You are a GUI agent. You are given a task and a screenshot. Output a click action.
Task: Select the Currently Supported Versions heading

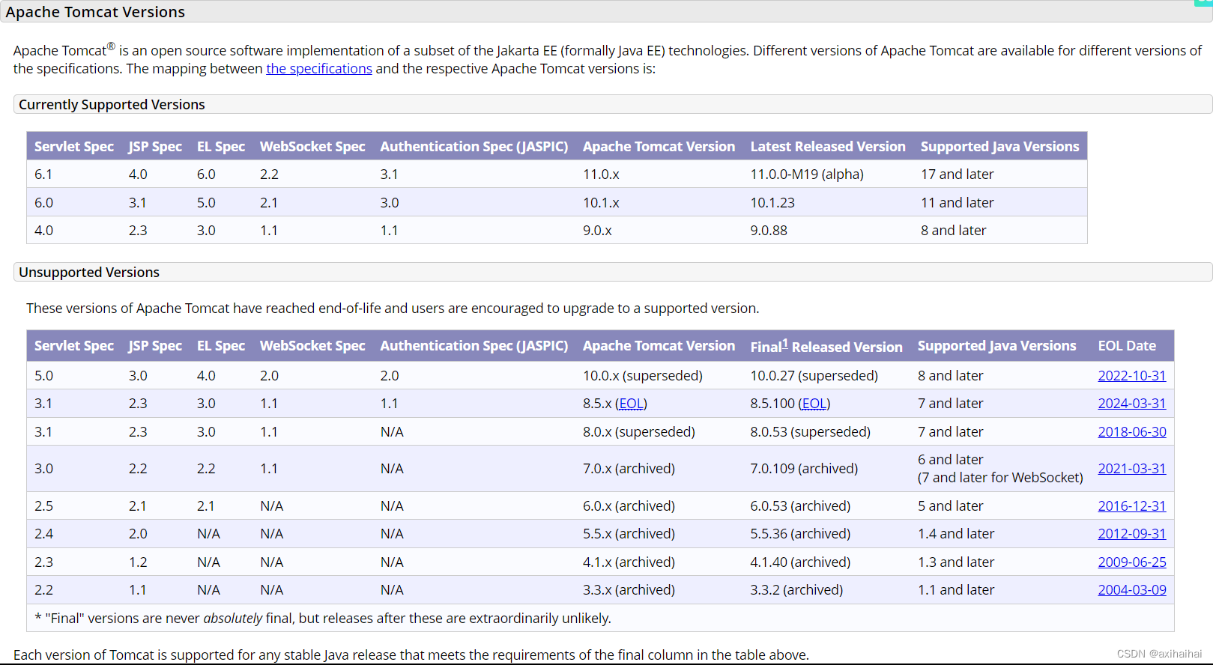(x=112, y=105)
